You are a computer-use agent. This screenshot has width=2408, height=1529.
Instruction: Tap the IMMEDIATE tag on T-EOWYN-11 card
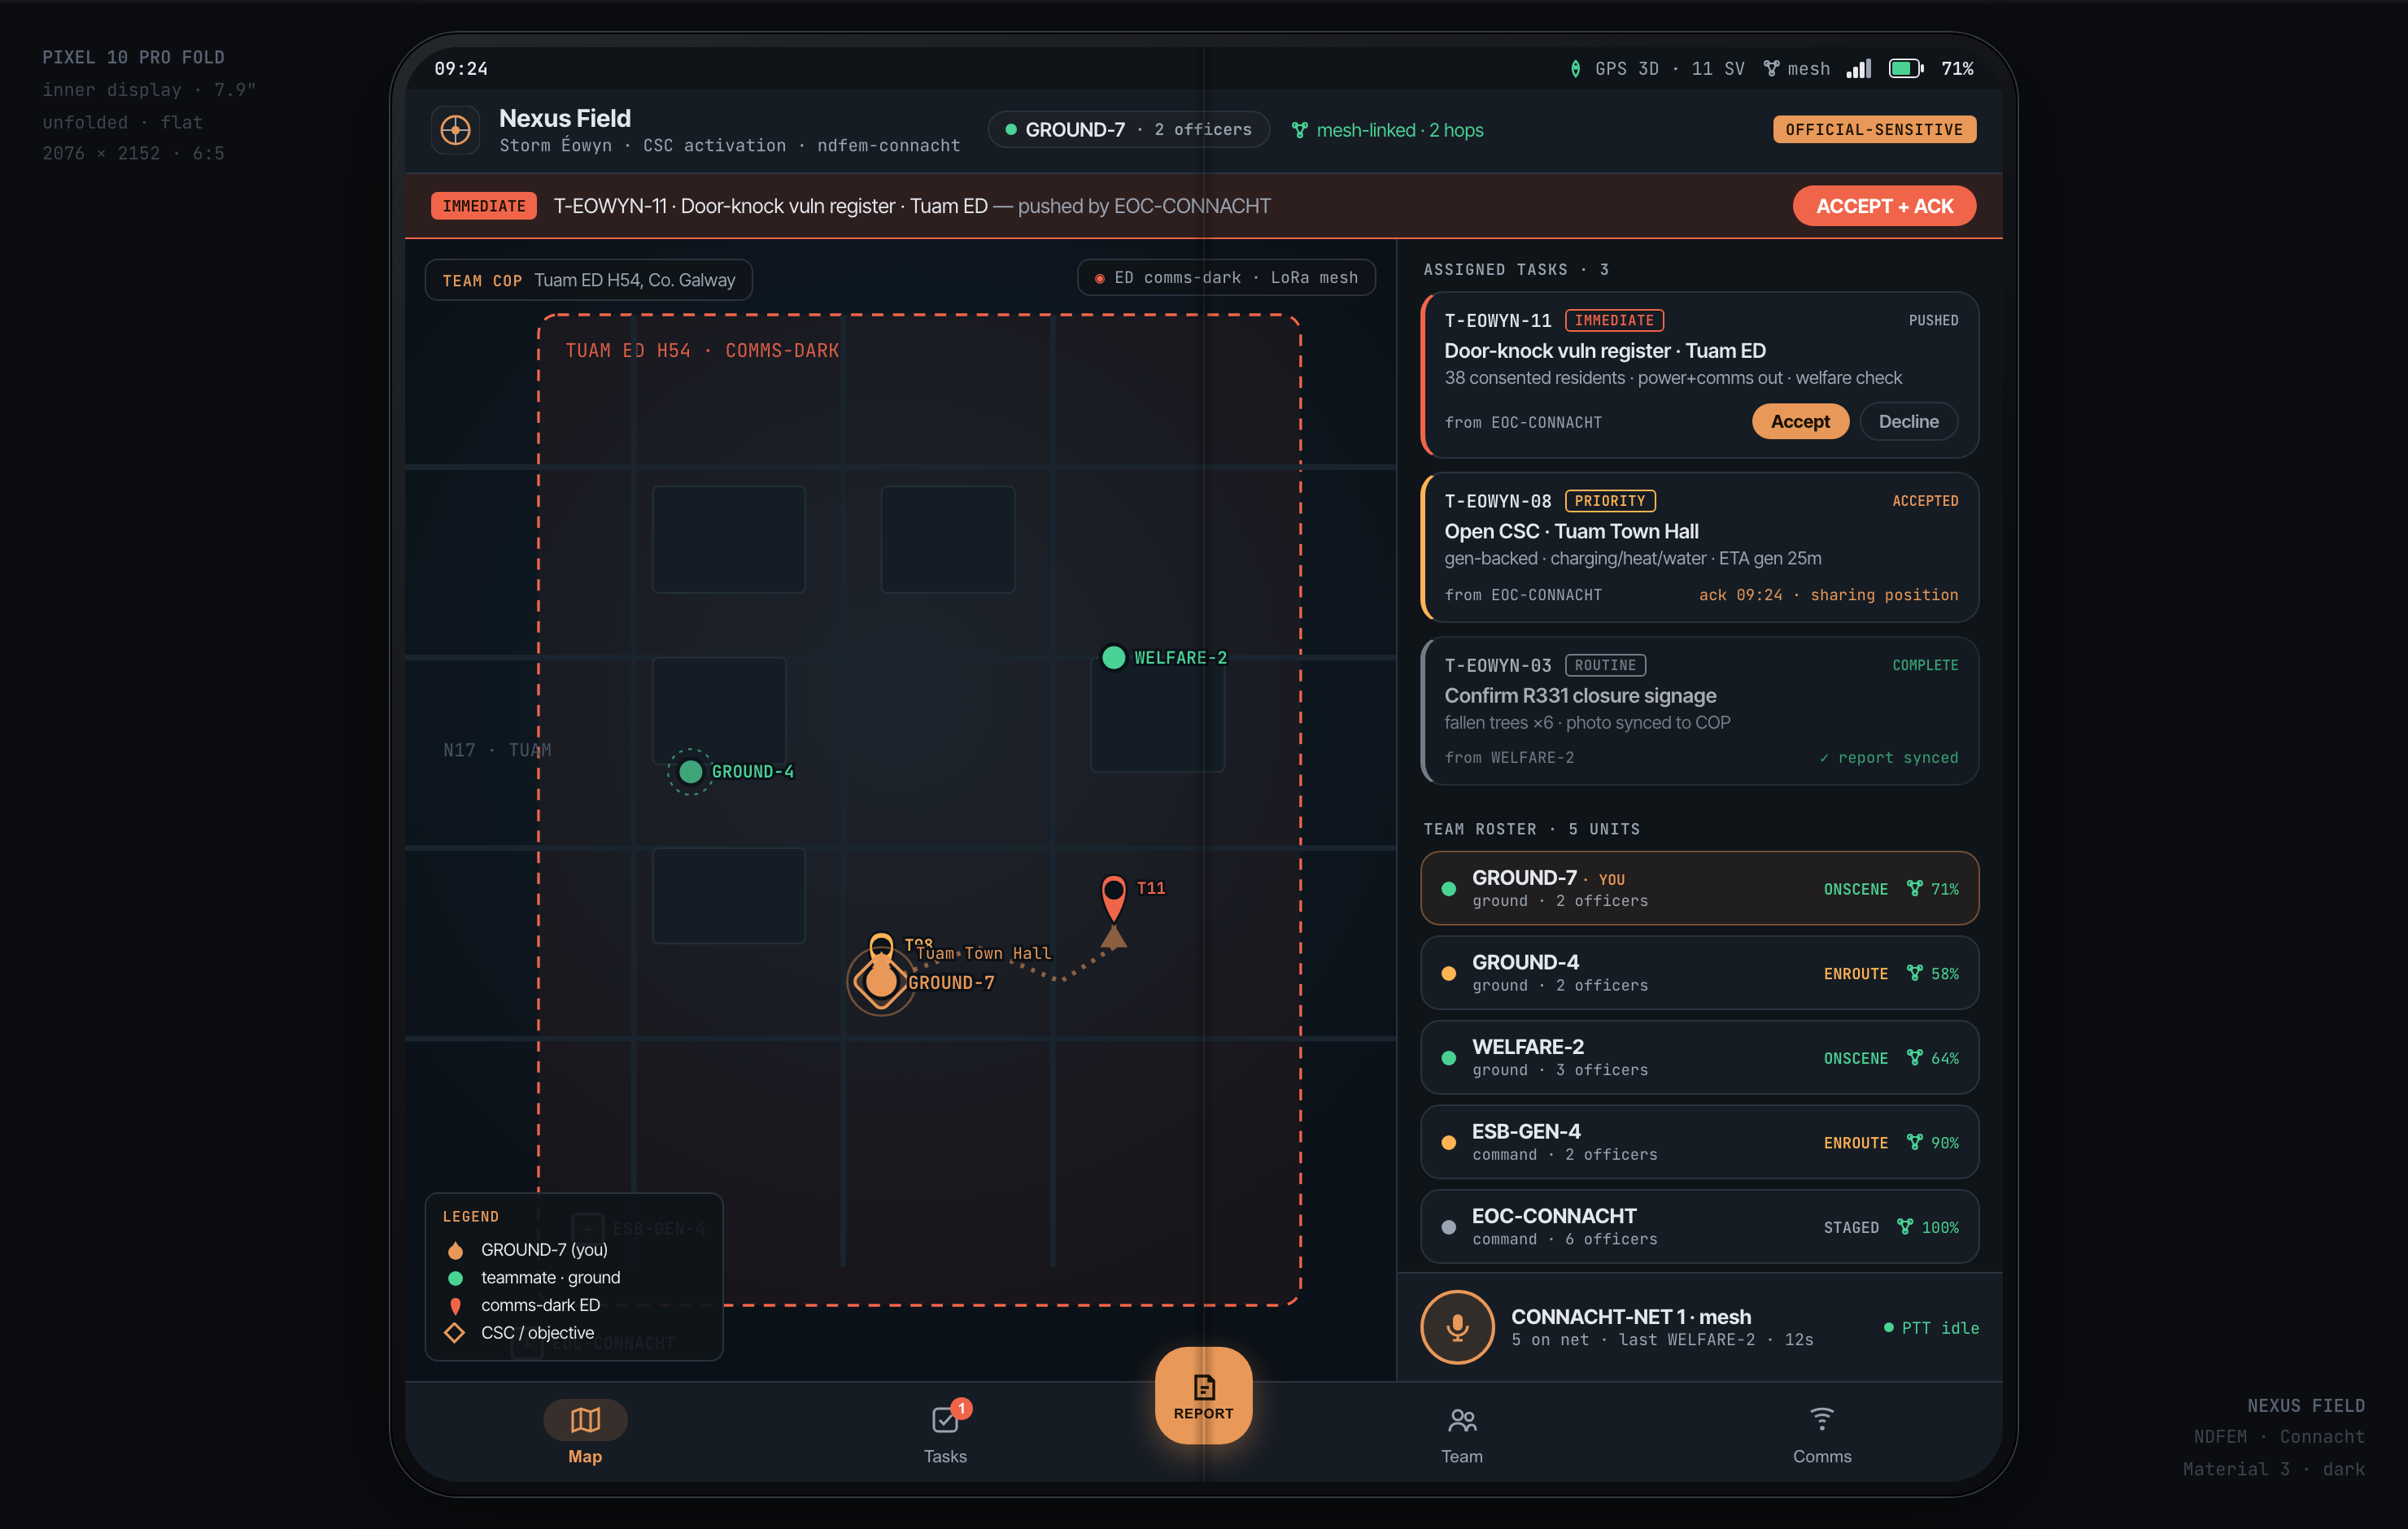pos(1614,321)
